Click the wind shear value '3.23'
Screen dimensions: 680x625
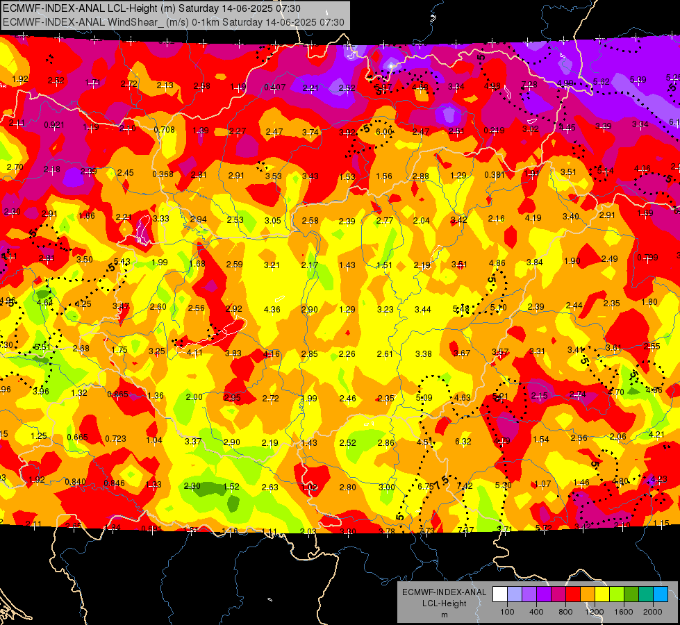(385, 309)
